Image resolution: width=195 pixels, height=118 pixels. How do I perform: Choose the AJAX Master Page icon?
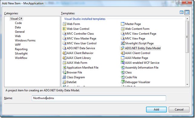point(123,58)
